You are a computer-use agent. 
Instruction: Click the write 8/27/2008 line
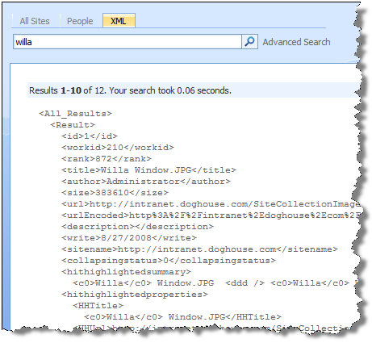tap(129, 238)
